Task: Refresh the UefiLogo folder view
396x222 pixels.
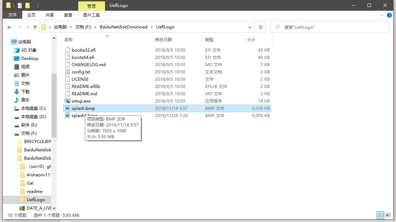Action: click(x=260, y=27)
